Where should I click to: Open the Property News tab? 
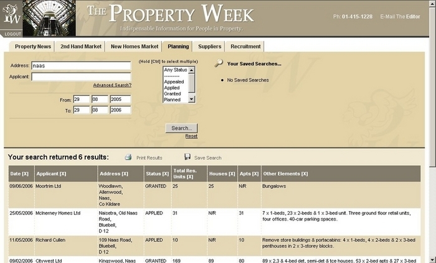click(x=32, y=47)
